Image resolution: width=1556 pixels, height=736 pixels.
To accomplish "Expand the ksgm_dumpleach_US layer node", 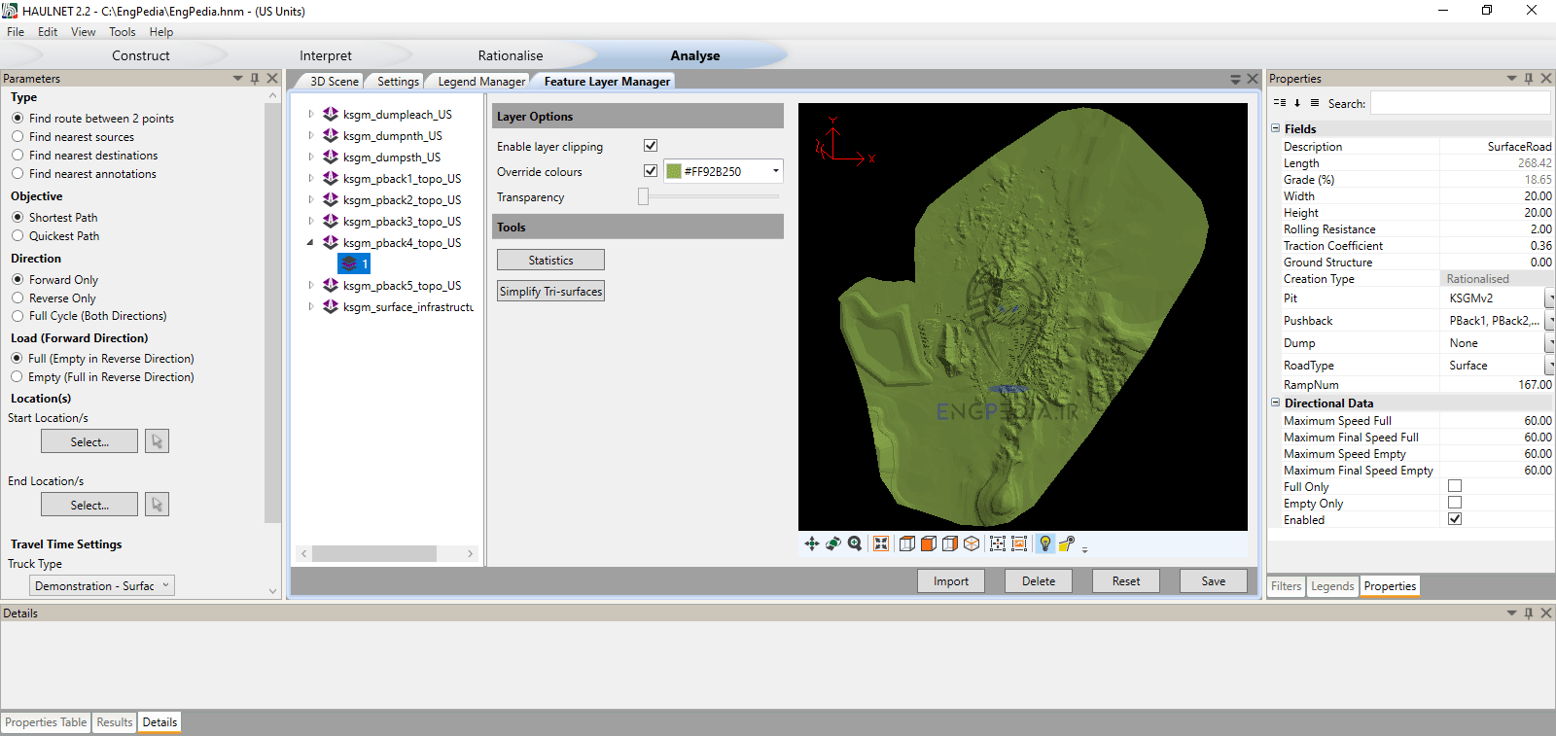I will (311, 115).
